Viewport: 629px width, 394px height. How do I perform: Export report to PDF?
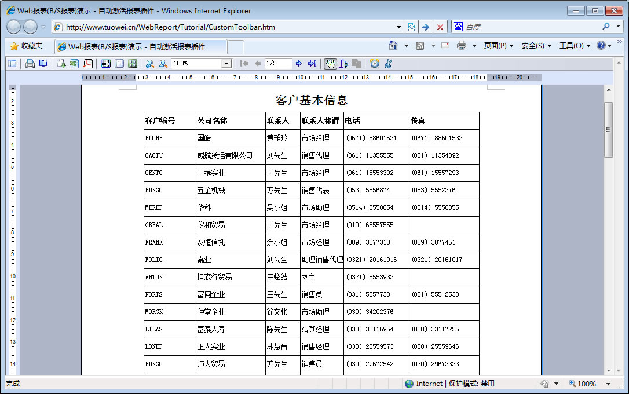(x=88, y=64)
